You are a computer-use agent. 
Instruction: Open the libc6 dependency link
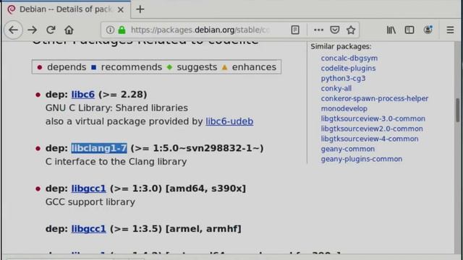click(83, 95)
